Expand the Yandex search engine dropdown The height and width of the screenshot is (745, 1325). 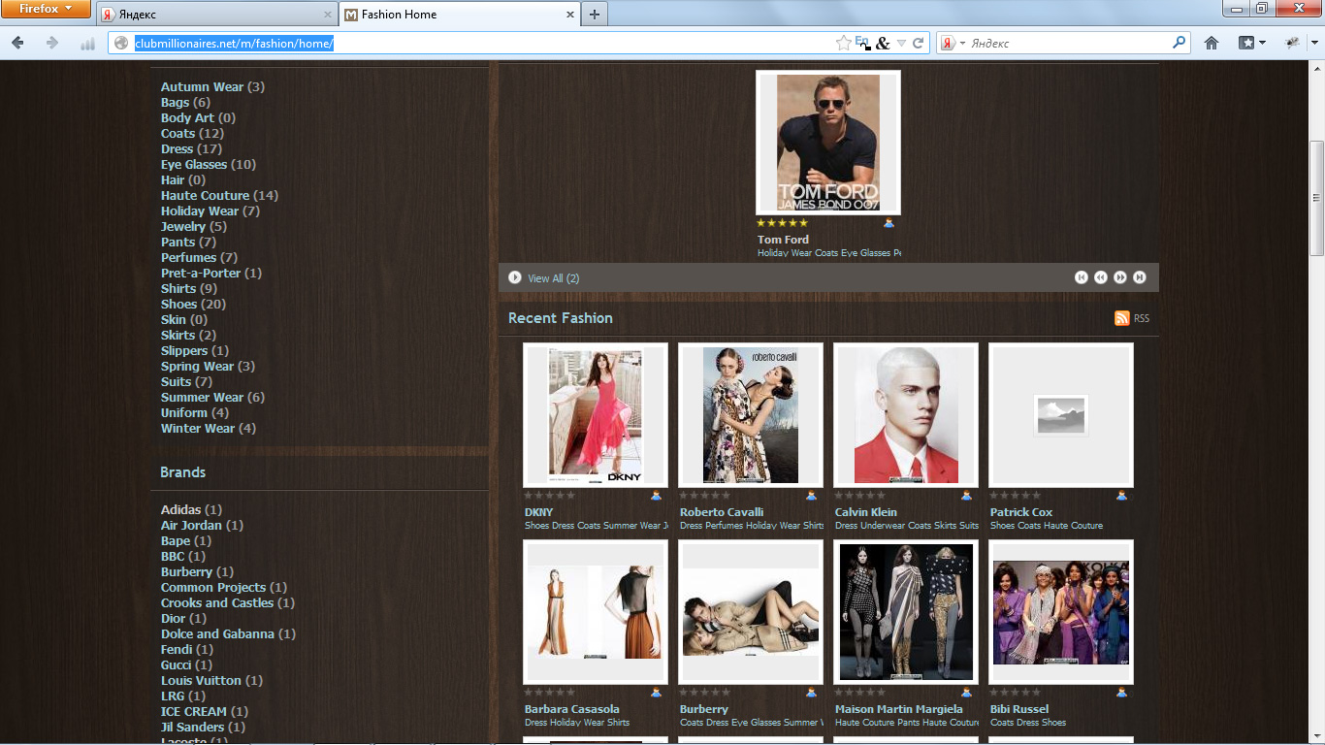coord(953,43)
